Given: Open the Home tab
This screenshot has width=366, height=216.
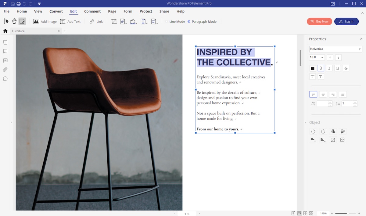Looking at the screenshot, I should [x=22, y=11].
